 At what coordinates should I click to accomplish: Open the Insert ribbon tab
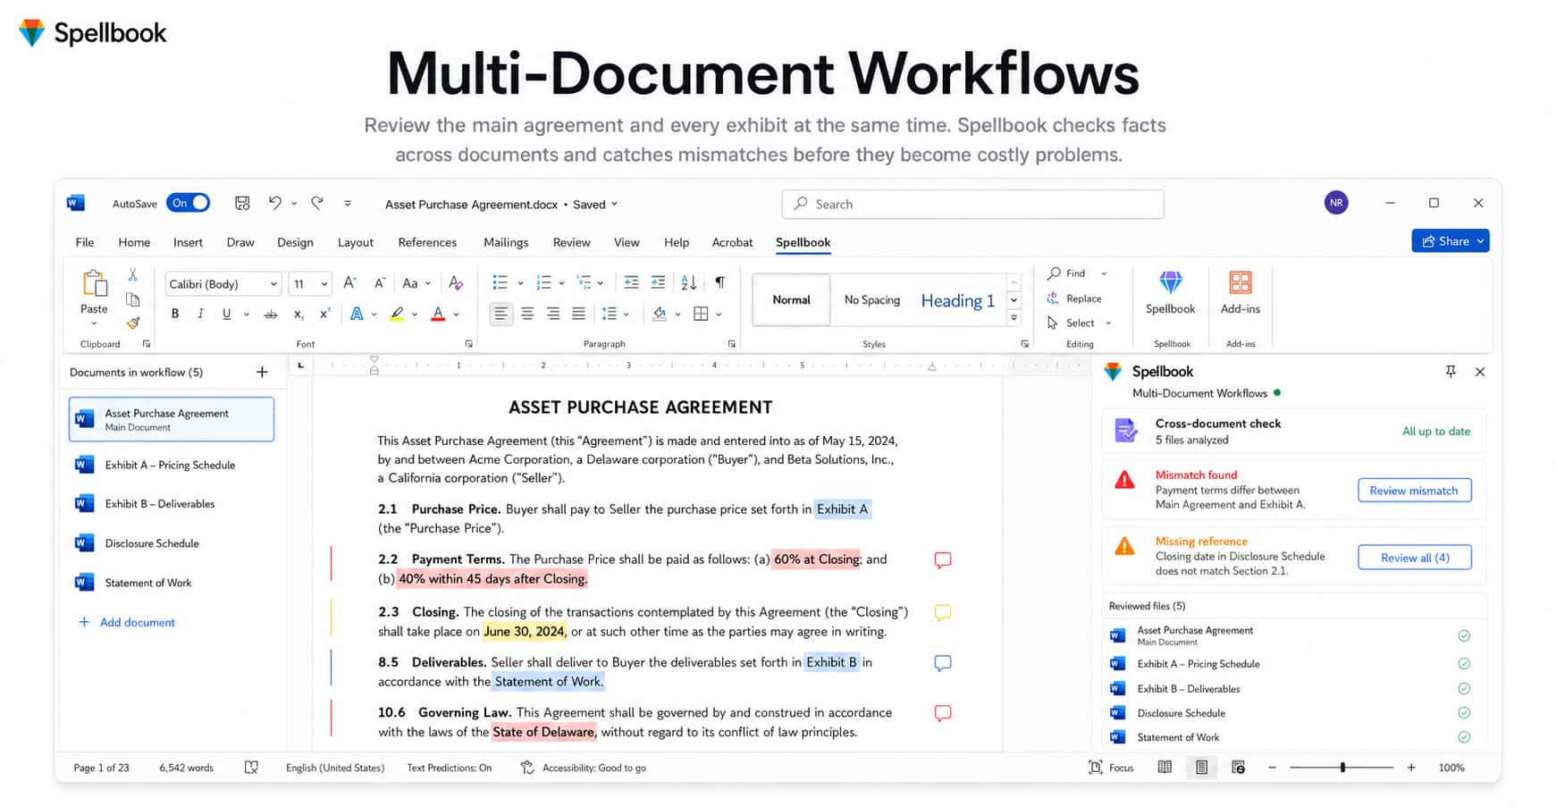(188, 242)
